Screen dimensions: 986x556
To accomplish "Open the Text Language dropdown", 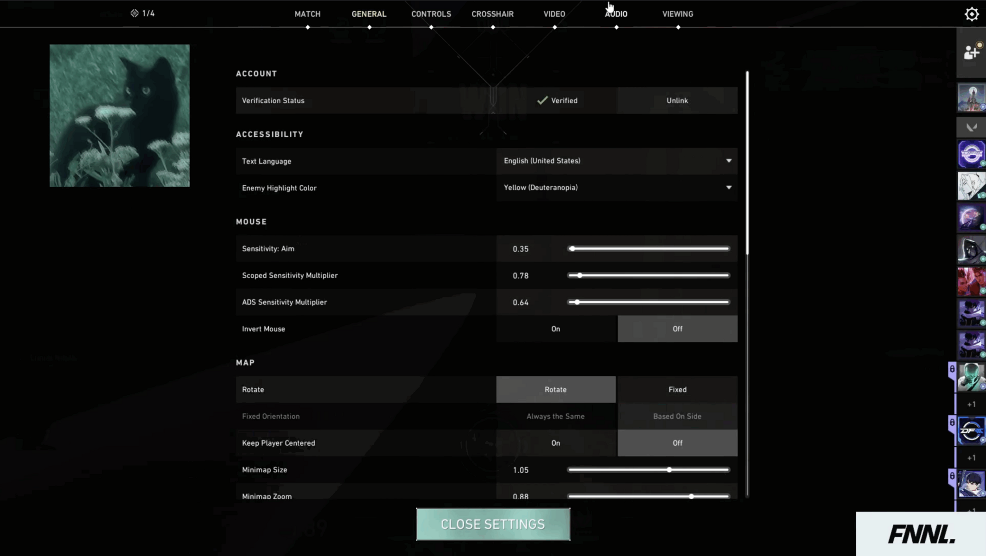I will pos(616,161).
